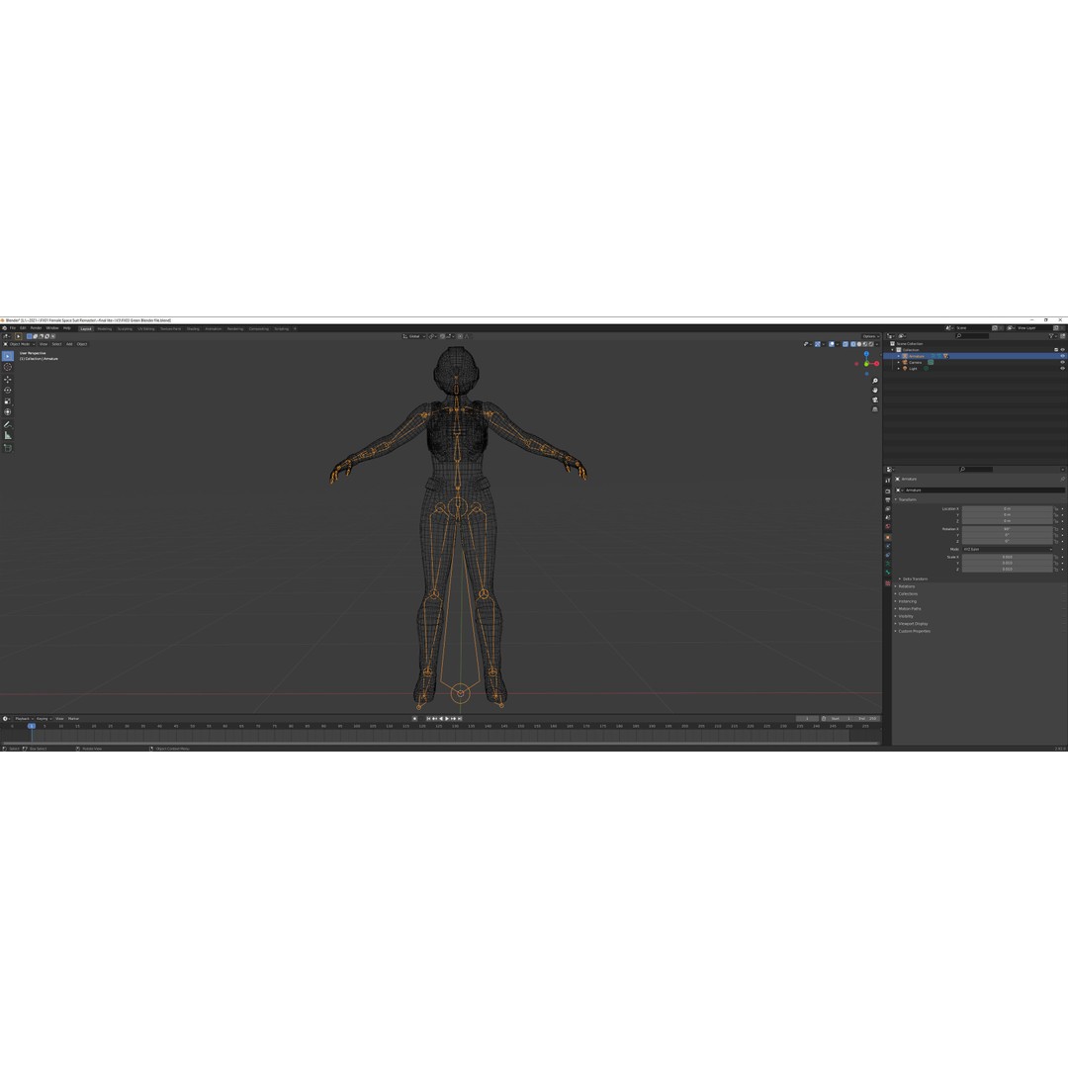Viewport: 1068px width, 1068px height.
Task: Select the Cursor tool in toolbar
Action: coord(8,367)
